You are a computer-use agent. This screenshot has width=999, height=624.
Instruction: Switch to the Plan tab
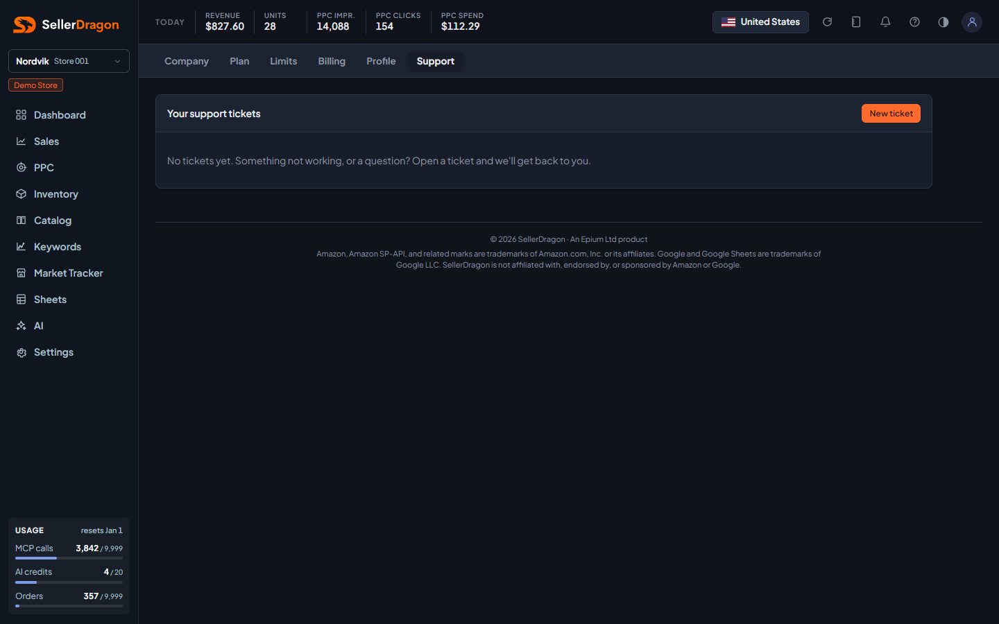[239, 61]
